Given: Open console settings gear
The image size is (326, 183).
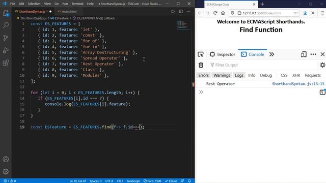Looking at the screenshot, I should (x=322, y=65).
